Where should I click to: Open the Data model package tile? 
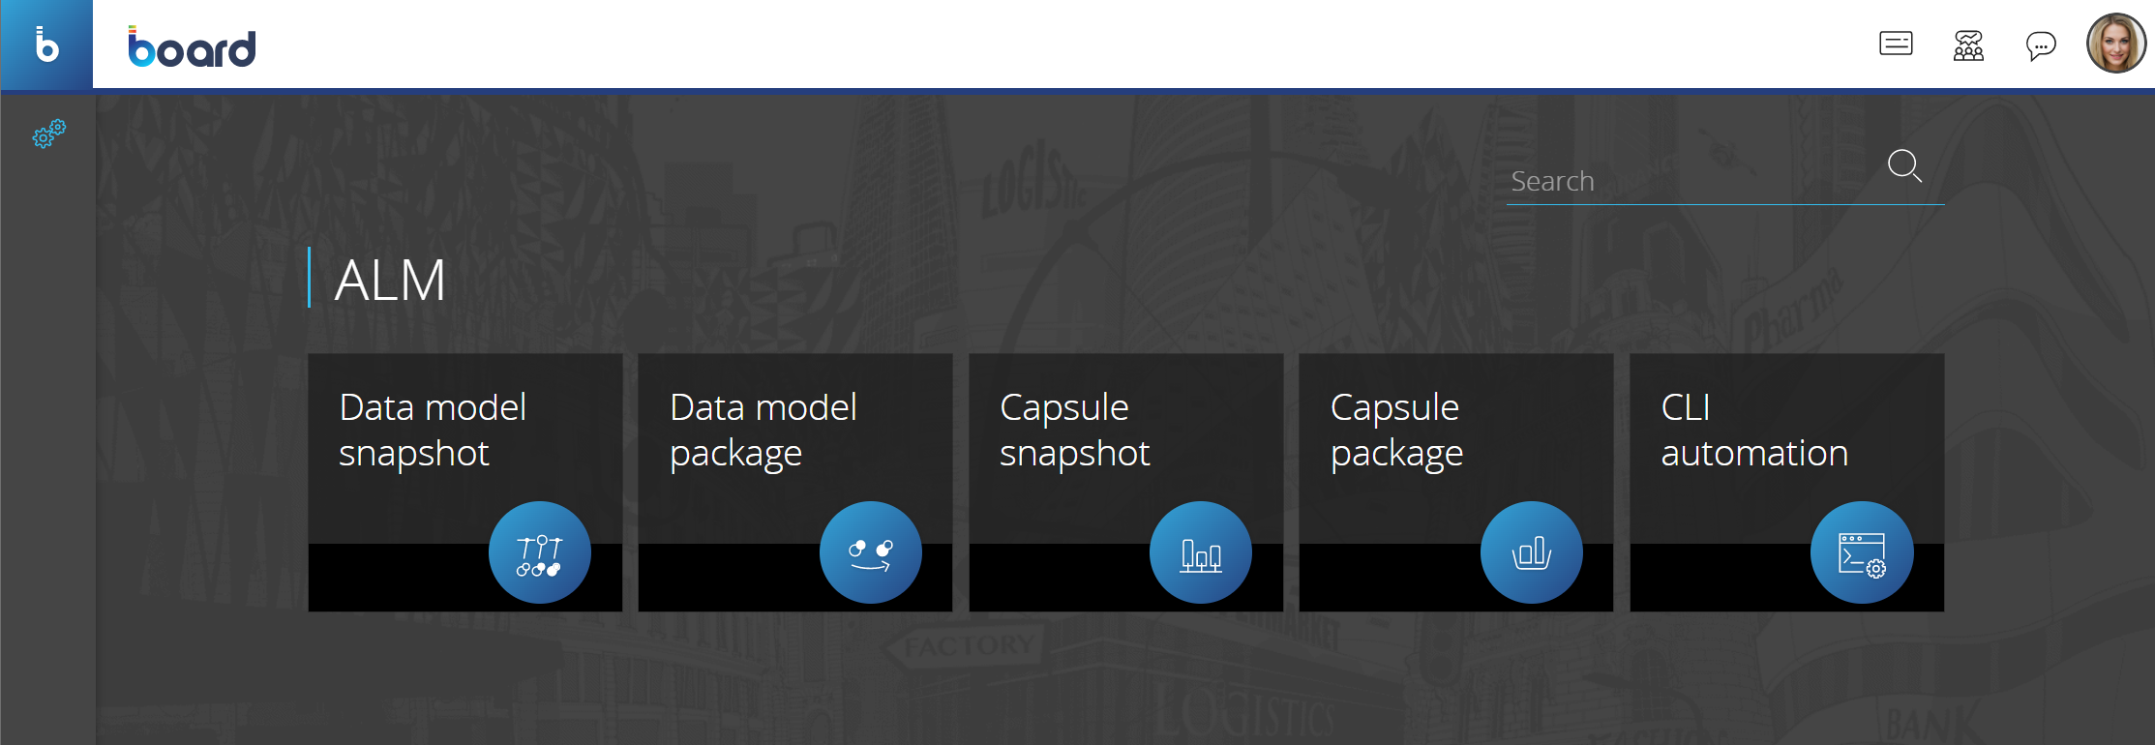click(x=795, y=482)
